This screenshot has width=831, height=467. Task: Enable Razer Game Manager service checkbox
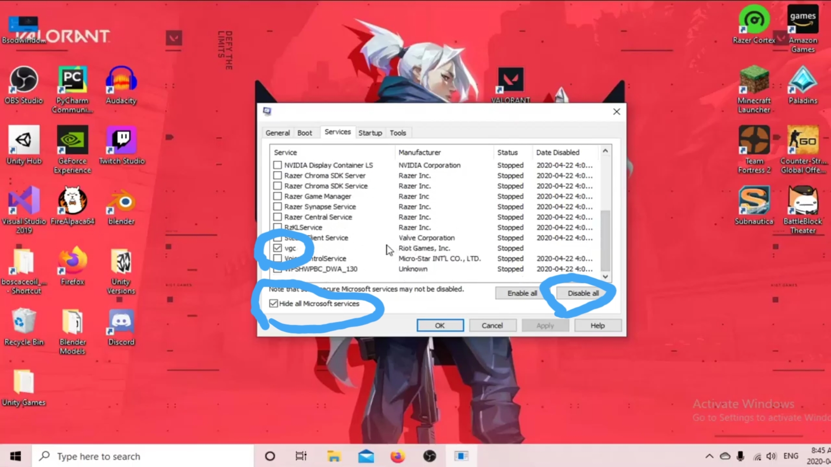(x=277, y=196)
